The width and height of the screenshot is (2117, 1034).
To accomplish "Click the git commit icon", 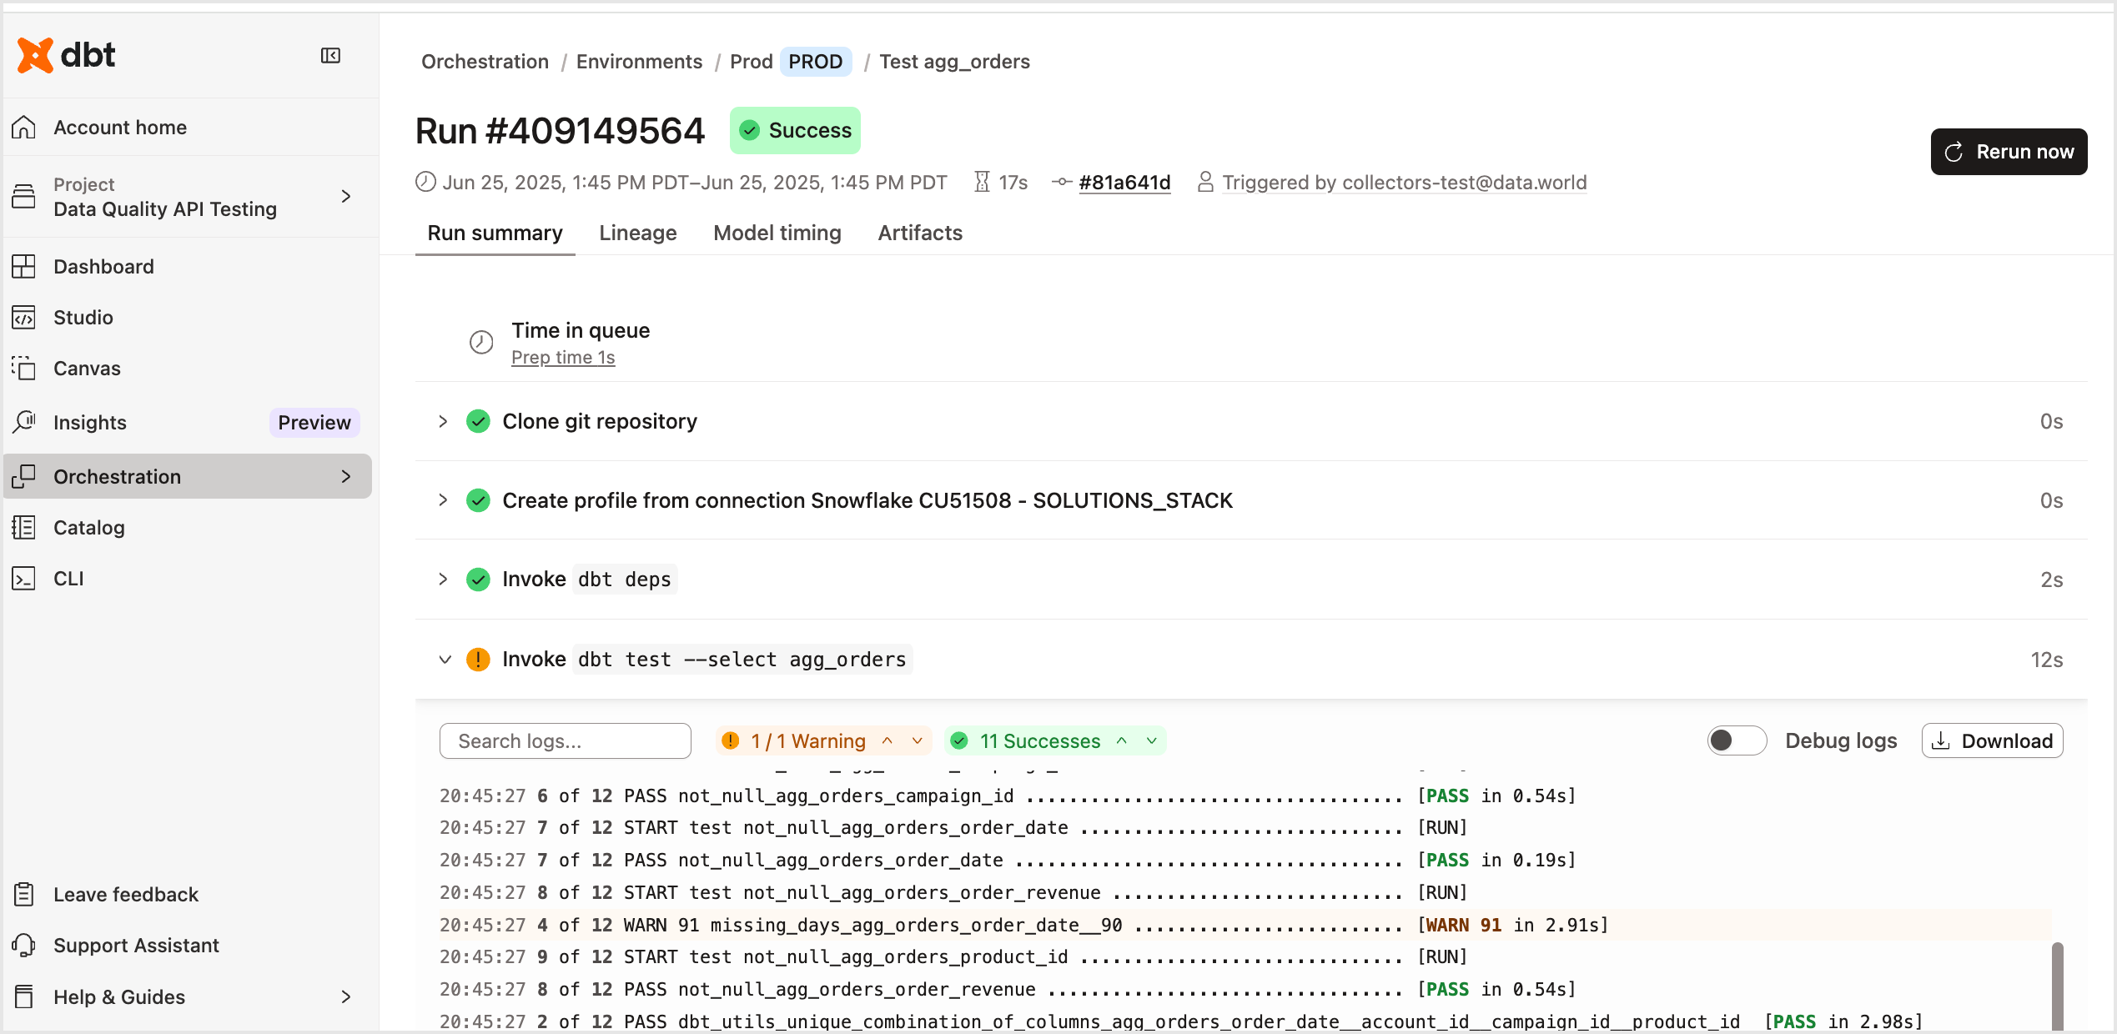I will tap(1061, 182).
